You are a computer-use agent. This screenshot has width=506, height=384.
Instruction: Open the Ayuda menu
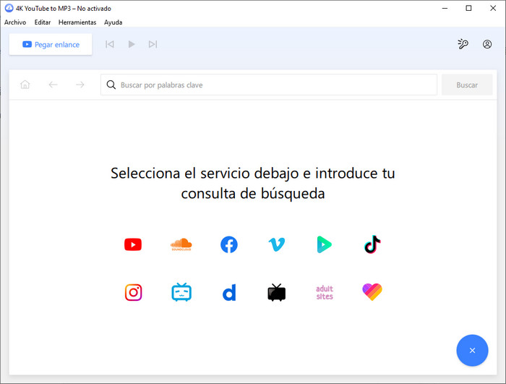point(113,22)
